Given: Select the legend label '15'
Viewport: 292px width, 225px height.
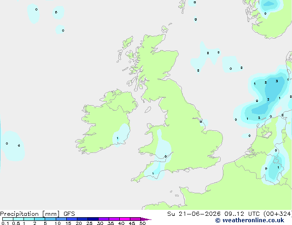Looking at the screenshot, I should click(x=68, y=223).
